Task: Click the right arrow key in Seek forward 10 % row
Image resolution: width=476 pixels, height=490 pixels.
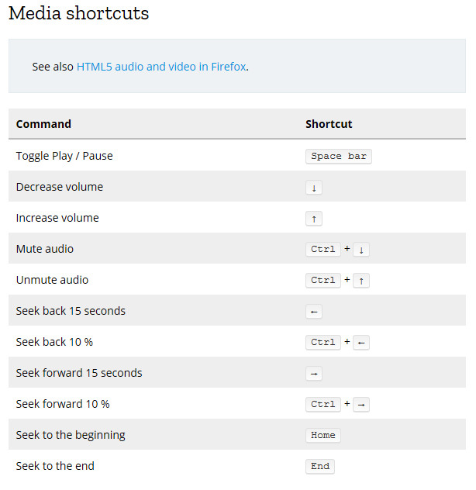Action: pos(361,405)
